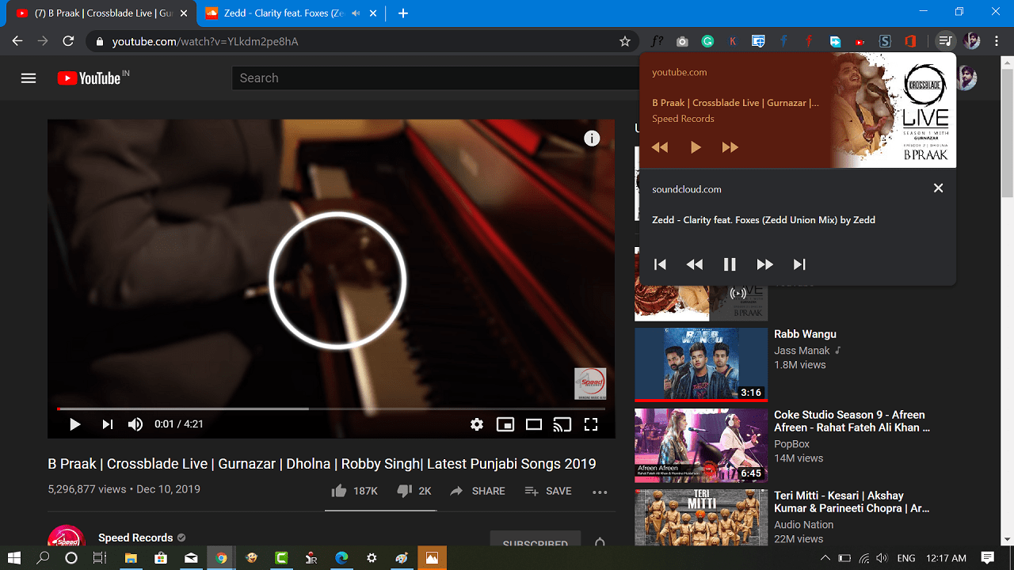The width and height of the screenshot is (1014, 570).
Task: Open File Explorer from the taskbar
Action: [132, 558]
